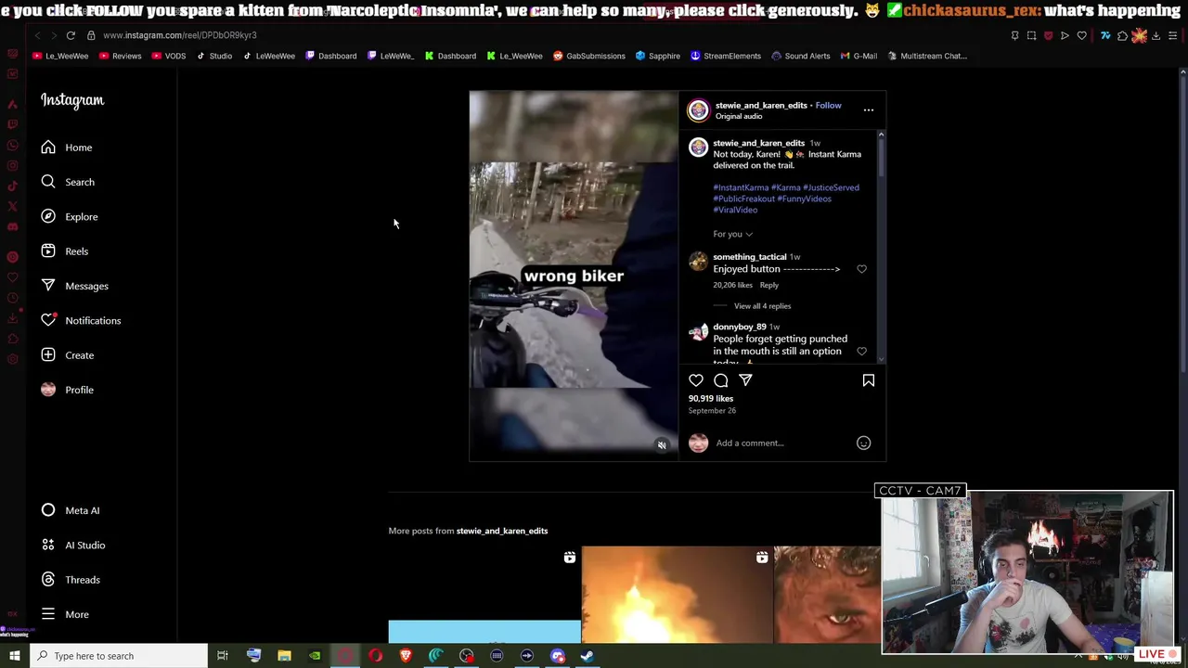Open AI Studio
The image size is (1188, 668).
73,545
